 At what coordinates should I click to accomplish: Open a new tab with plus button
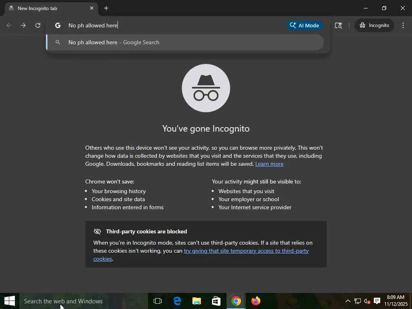(x=106, y=8)
